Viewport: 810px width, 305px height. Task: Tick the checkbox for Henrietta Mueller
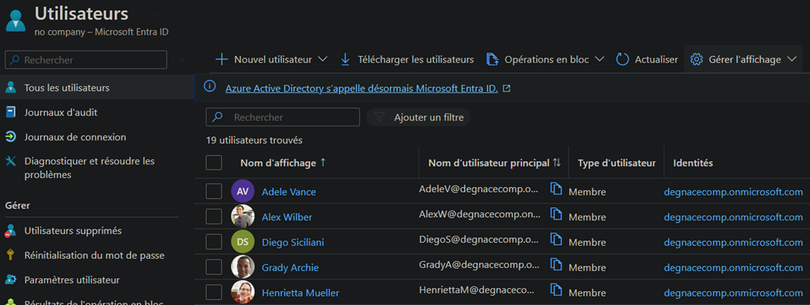coord(213,293)
